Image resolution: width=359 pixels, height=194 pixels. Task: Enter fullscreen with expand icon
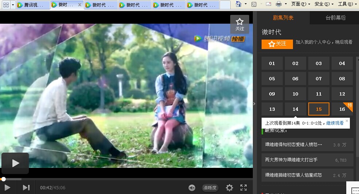[x=244, y=187]
